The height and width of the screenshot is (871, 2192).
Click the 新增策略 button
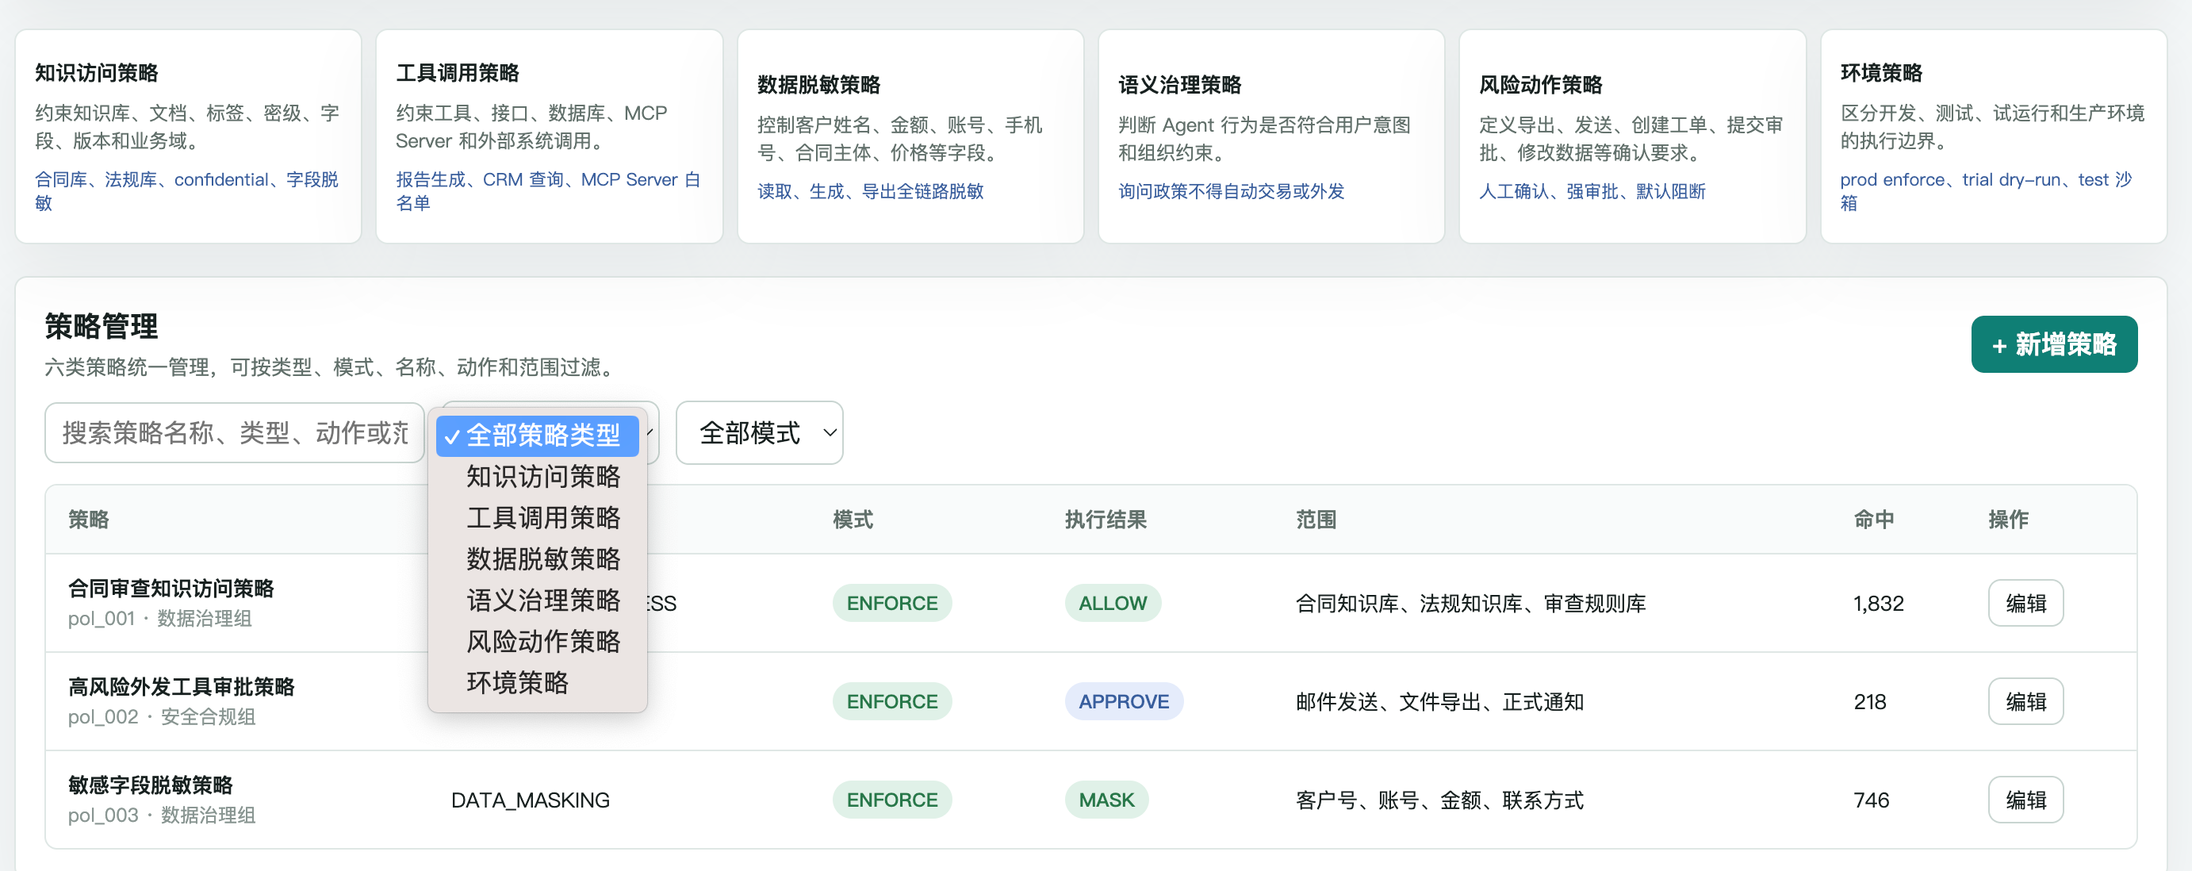pyautogui.click(x=2053, y=344)
